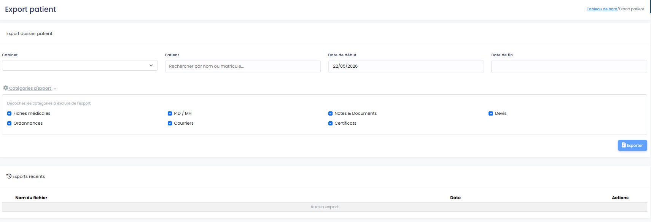Click the Décochez les catégories hint text
Viewport: 651px width, 222px height.
pyautogui.click(x=49, y=103)
